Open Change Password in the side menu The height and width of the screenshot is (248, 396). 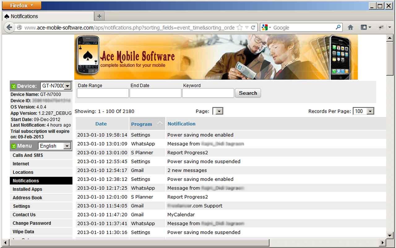tap(41, 223)
